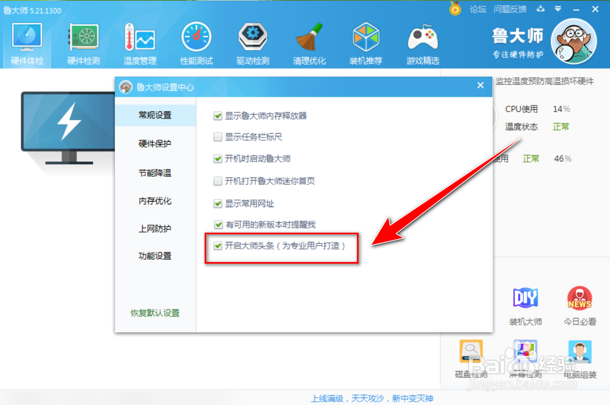
Task: Close the 鲁大师设置中心 dialog
Action: click(480, 85)
